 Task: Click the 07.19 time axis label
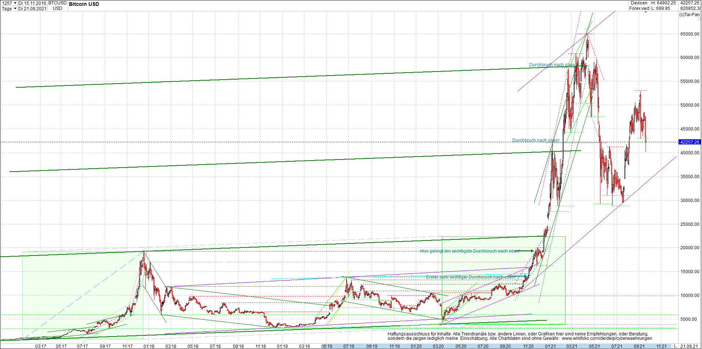[x=349, y=346]
